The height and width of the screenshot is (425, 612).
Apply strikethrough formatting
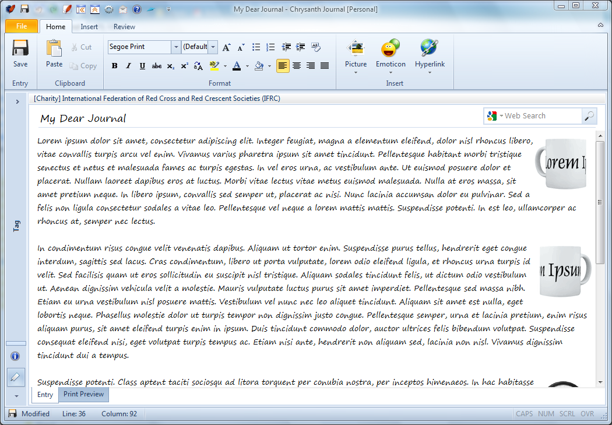(156, 66)
